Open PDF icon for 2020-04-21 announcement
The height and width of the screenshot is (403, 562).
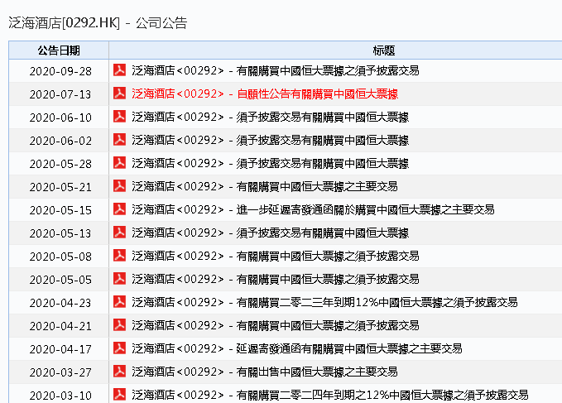pos(119,325)
